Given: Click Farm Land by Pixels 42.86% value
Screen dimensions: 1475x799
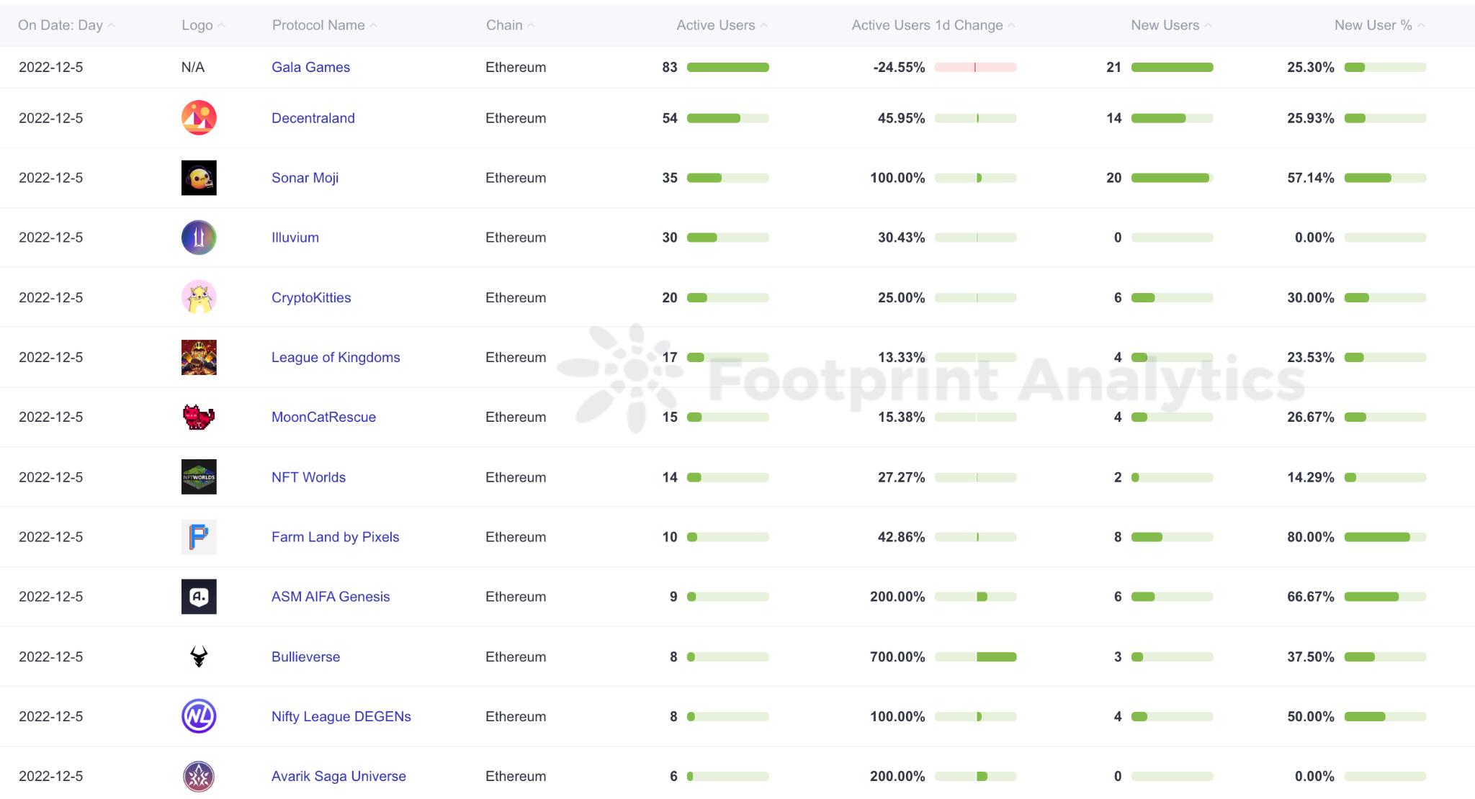Looking at the screenshot, I should pos(901,537).
